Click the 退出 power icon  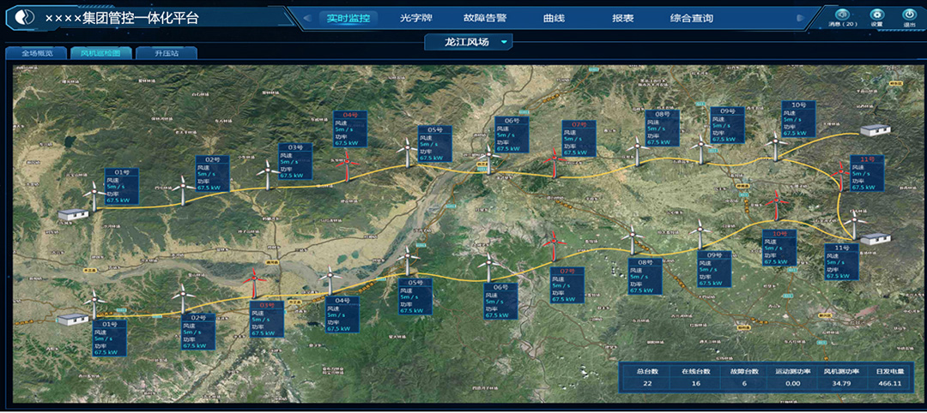pos(909,15)
